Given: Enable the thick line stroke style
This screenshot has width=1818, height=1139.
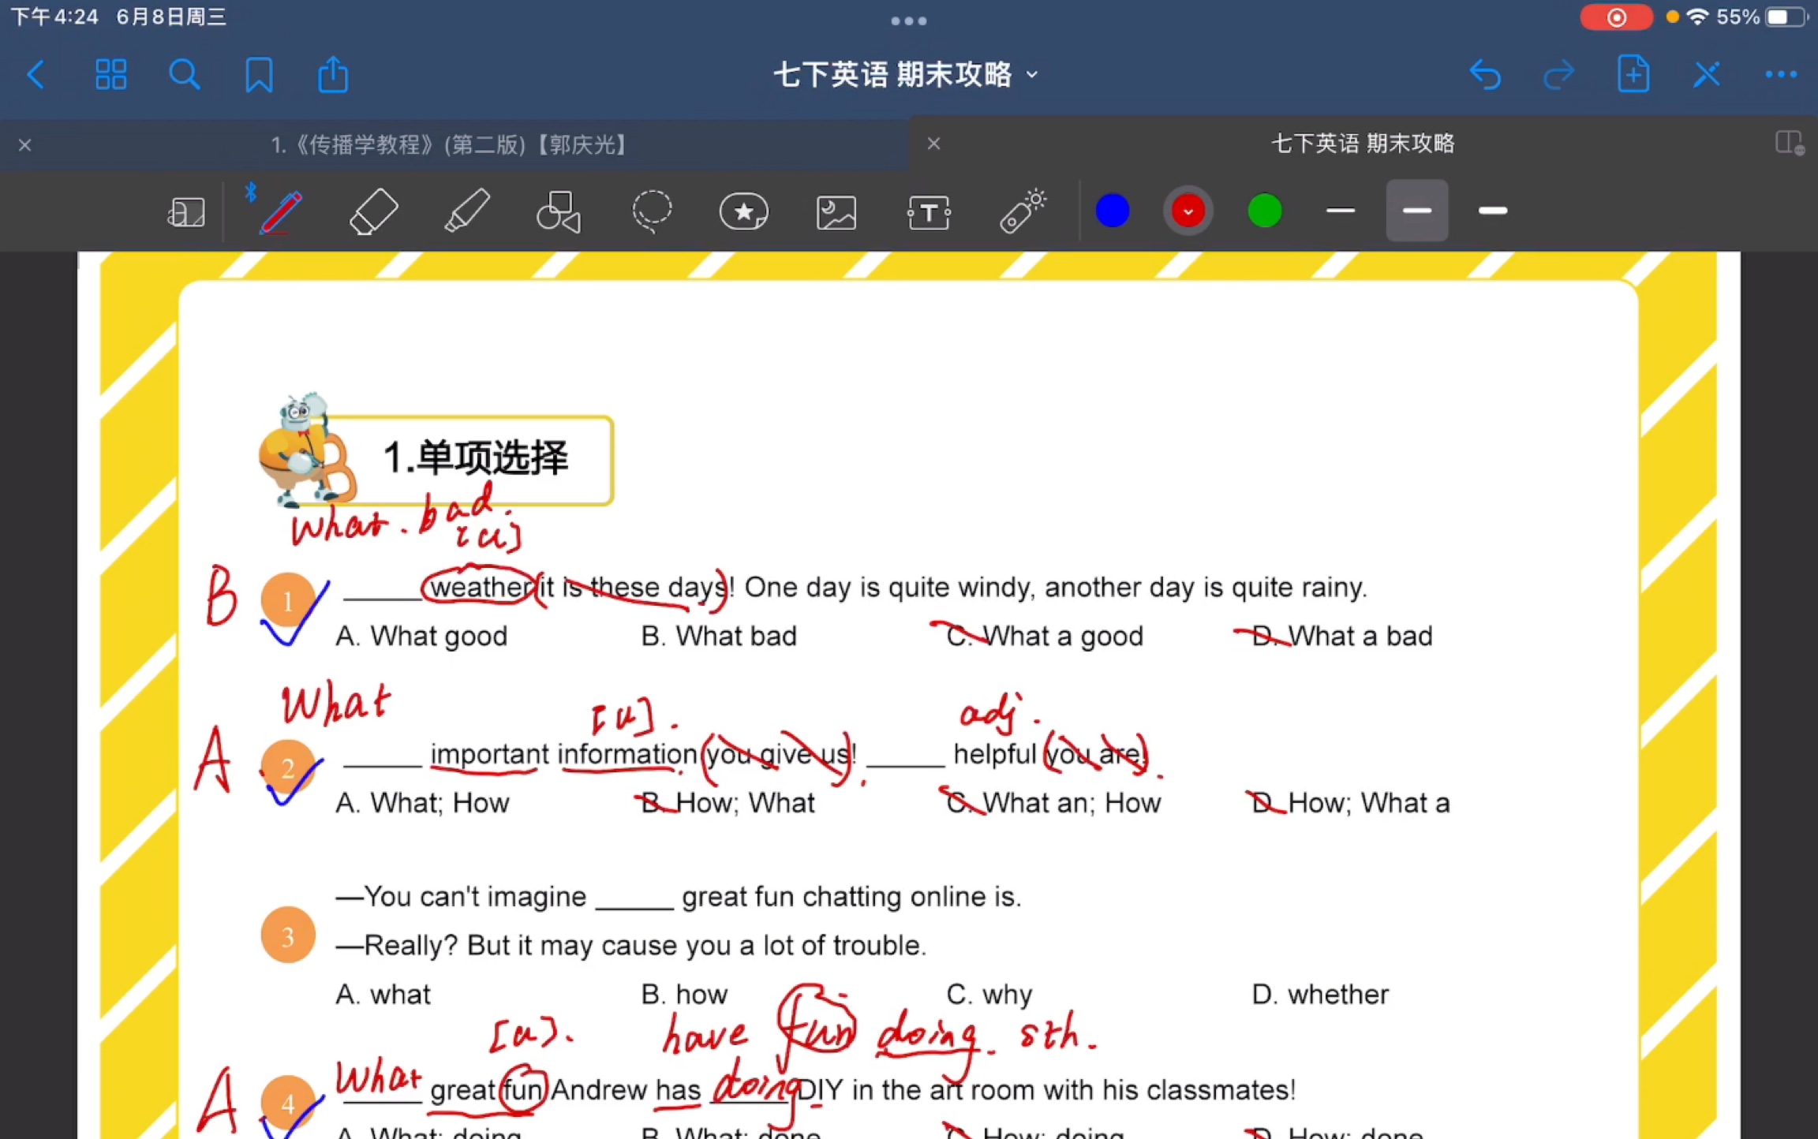Looking at the screenshot, I should click(x=1490, y=211).
